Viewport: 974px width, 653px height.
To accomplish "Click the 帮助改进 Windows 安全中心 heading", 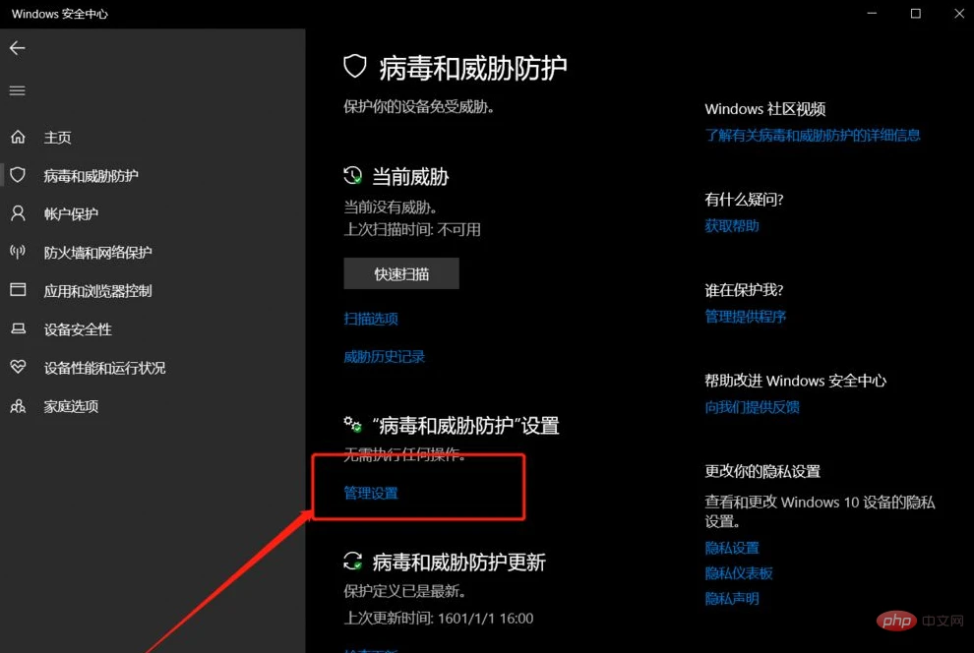I will [x=796, y=381].
